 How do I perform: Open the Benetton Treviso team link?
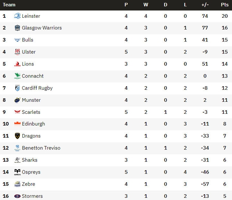tap(41, 148)
